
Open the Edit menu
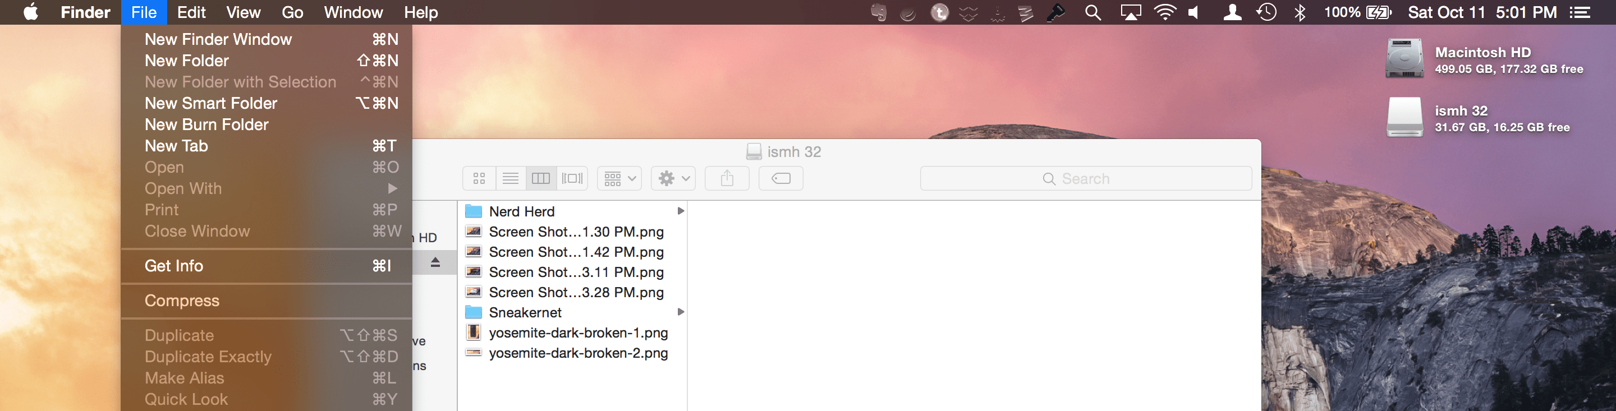(x=191, y=12)
